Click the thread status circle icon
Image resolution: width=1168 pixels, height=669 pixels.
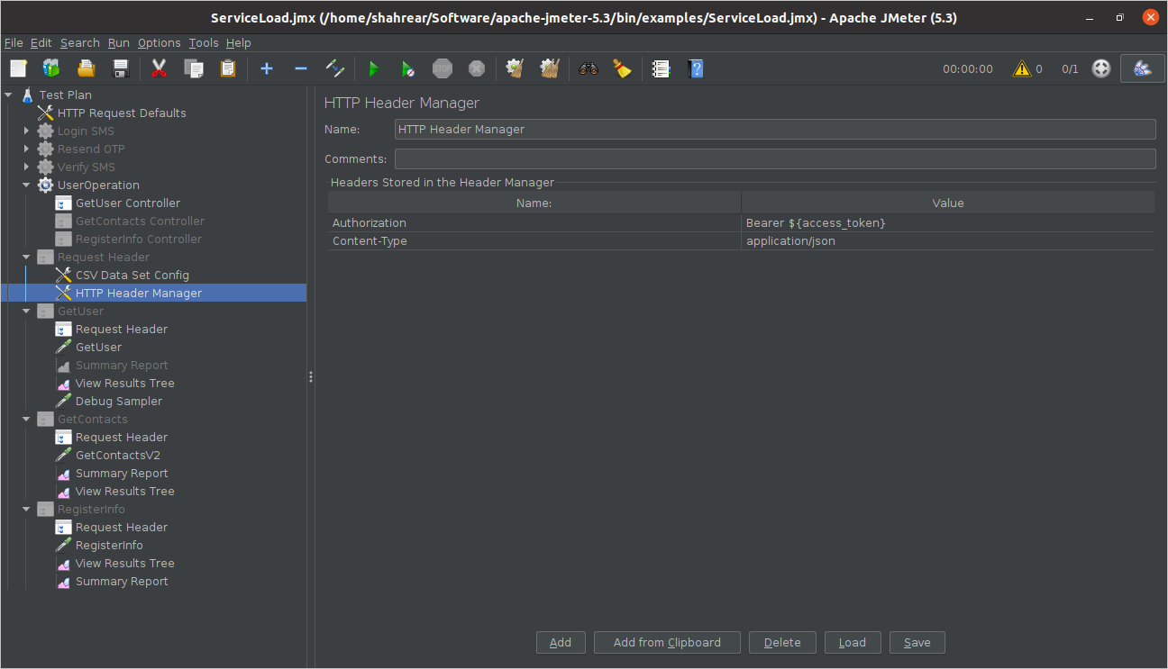[1101, 68]
